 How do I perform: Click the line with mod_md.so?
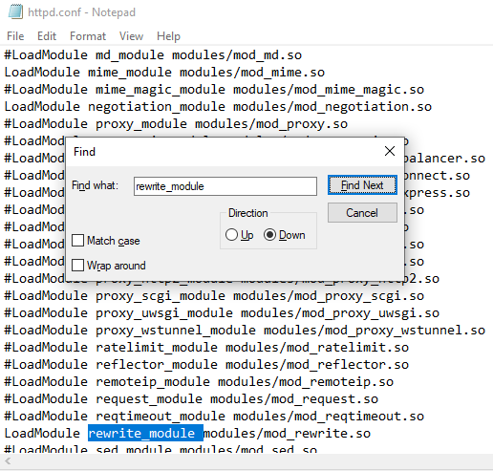point(153,55)
